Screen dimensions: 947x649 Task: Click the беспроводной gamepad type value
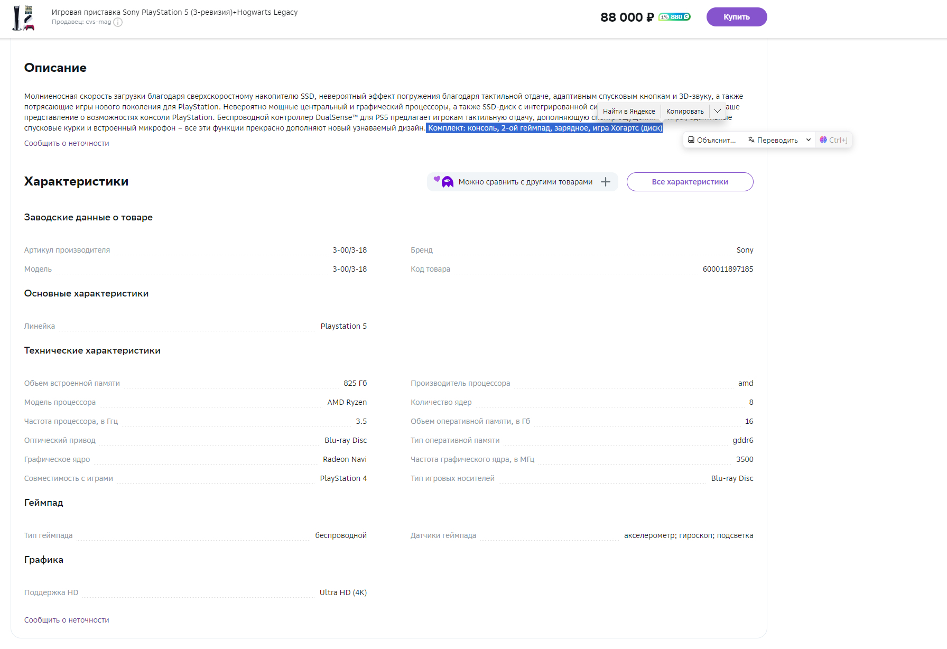point(341,535)
